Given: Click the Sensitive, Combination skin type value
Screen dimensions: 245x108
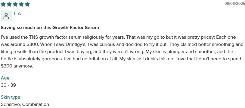Looking at the screenshot, I should point(25,104).
